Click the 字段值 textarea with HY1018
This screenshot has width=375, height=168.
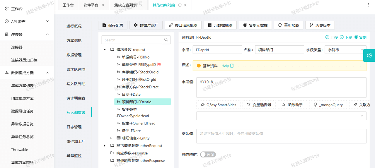(281, 87)
